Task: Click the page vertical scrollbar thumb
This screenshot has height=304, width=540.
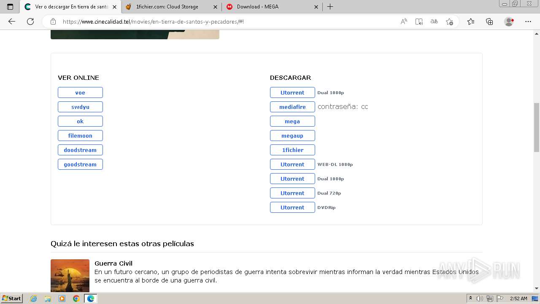Action: tap(537, 128)
